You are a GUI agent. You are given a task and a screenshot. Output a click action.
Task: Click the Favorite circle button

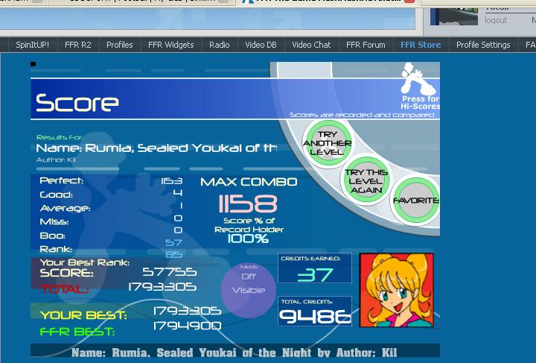coord(415,201)
